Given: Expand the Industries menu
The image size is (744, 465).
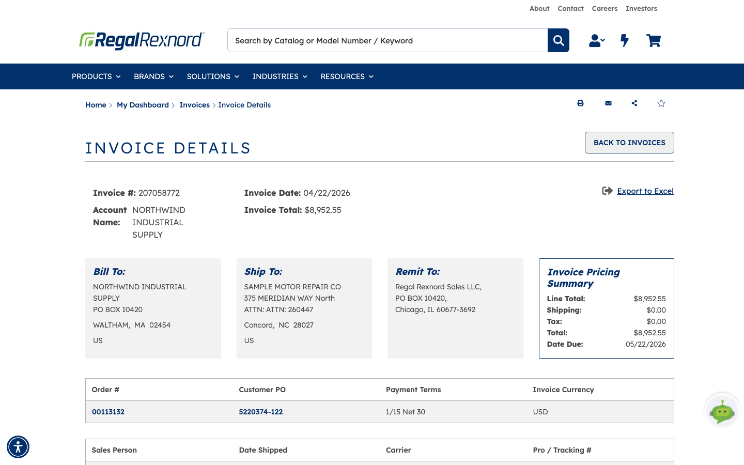Looking at the screenshot, I should click(280, 76).
